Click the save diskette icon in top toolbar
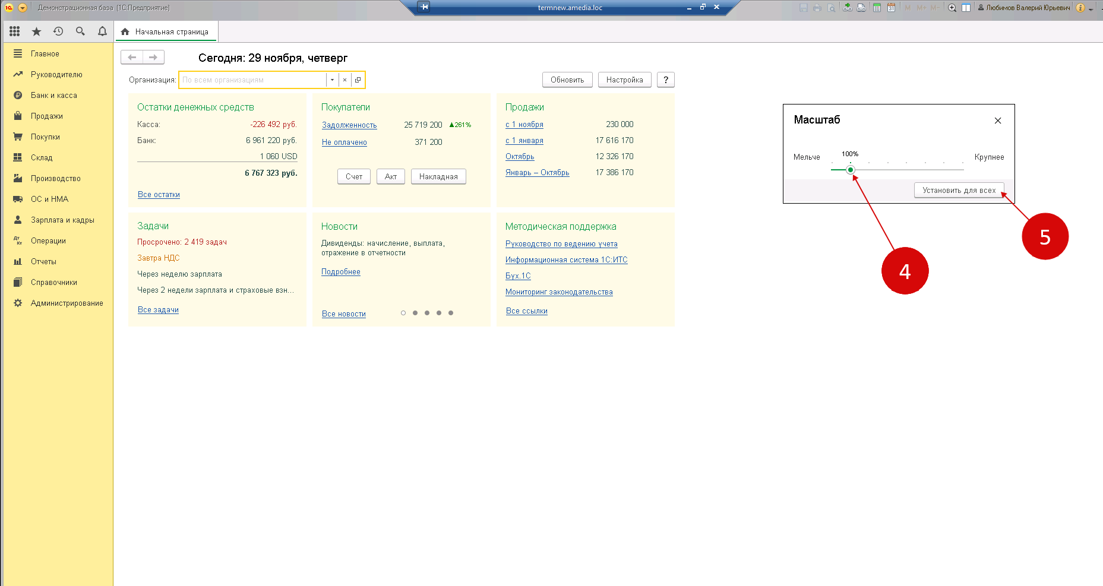The image size is (1103, 586). pos(804,8)
